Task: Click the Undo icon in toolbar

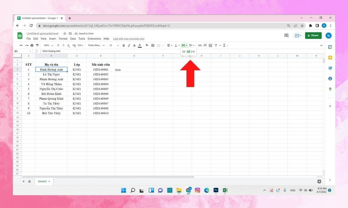Action: [x=21, y=45]
